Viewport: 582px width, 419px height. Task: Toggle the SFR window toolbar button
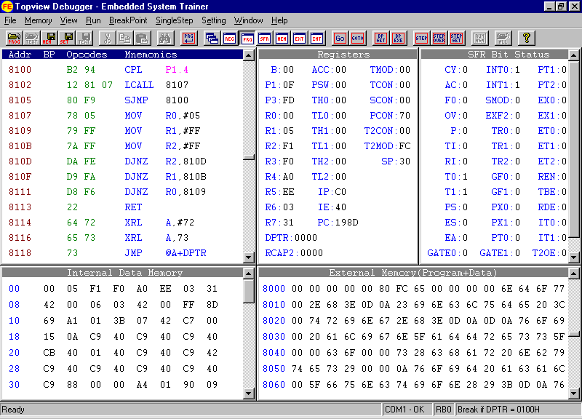click(x=265, y=38)
